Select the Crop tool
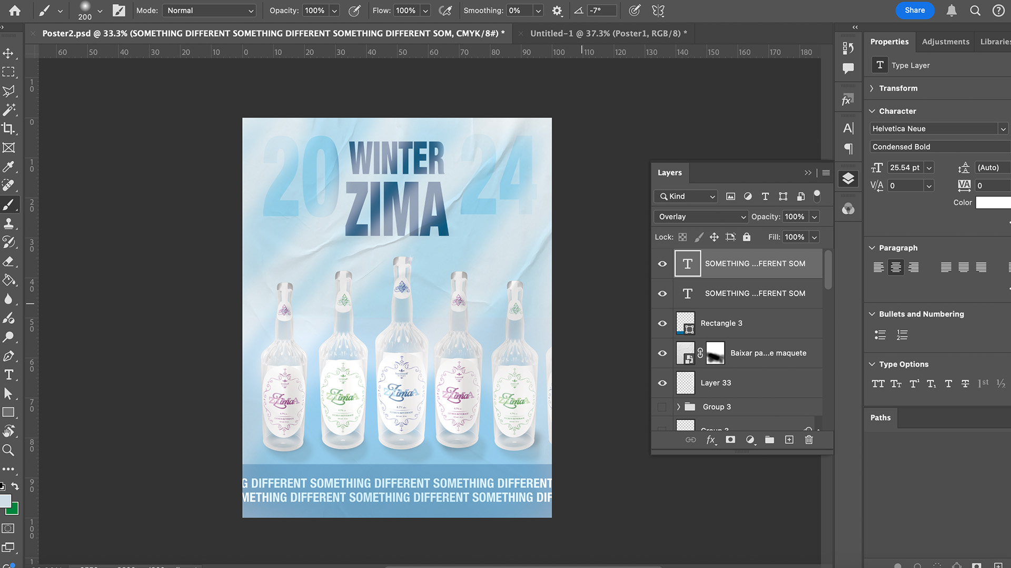The image size is (1011, 568). (x=9, y=128)
